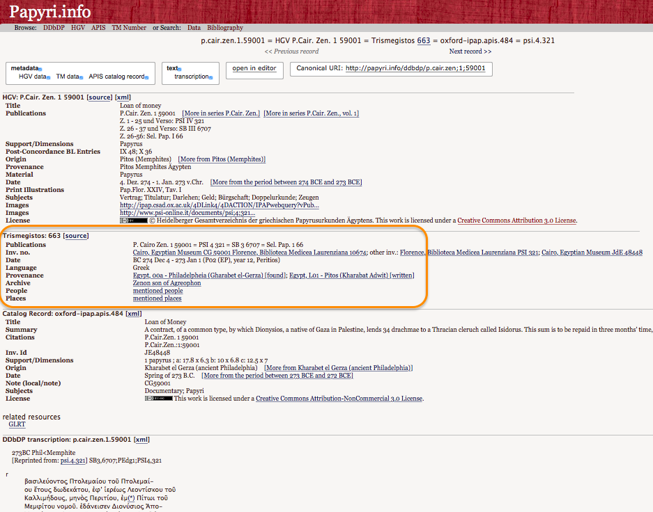Image resolution: width=653 pixels, height=512 pixels.
Task: Open the Data search menu
Action: click(x=194, y=28)
